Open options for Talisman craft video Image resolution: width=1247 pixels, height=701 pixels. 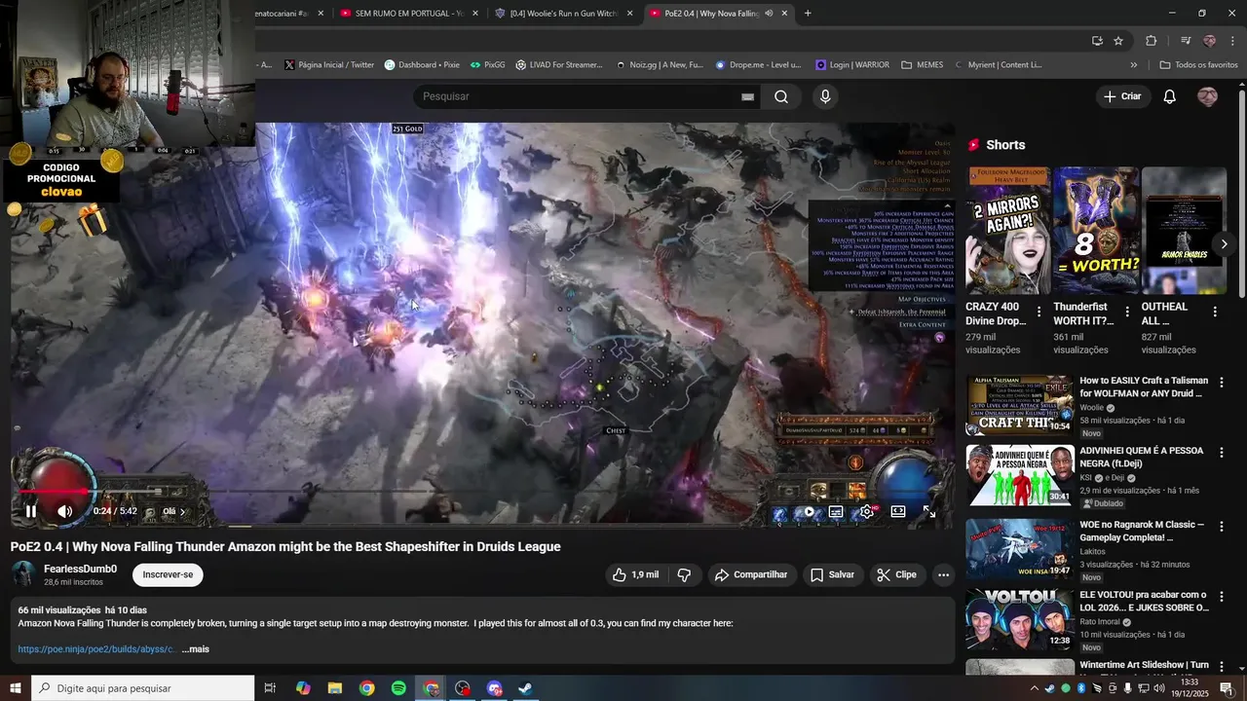1221,383
